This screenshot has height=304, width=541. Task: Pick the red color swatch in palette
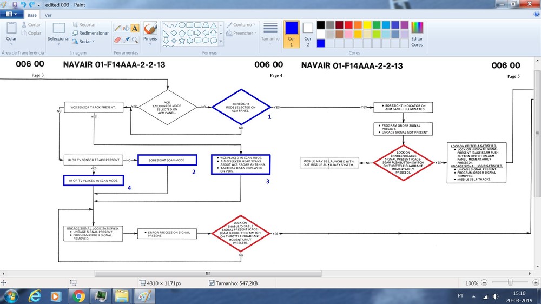point(349,25)
